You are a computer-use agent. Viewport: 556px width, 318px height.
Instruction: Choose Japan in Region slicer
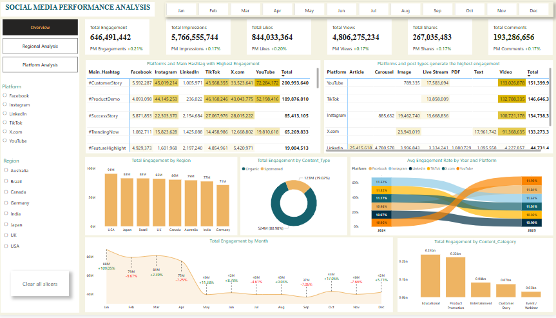coord(6,224)
